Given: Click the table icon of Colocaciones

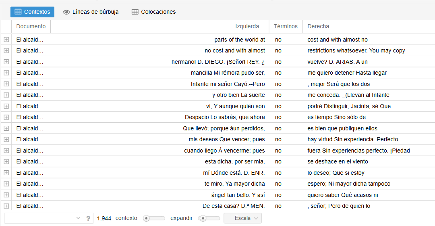Looking at the screenshot, I should tap(135, 12).
